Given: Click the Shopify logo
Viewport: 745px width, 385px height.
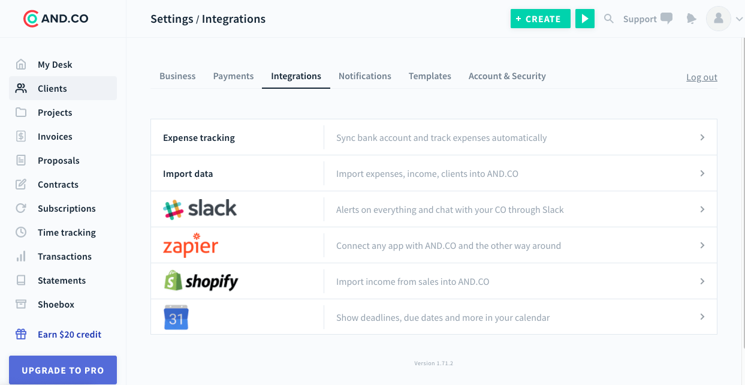Looking at the screenshot, I should point(201,281).
